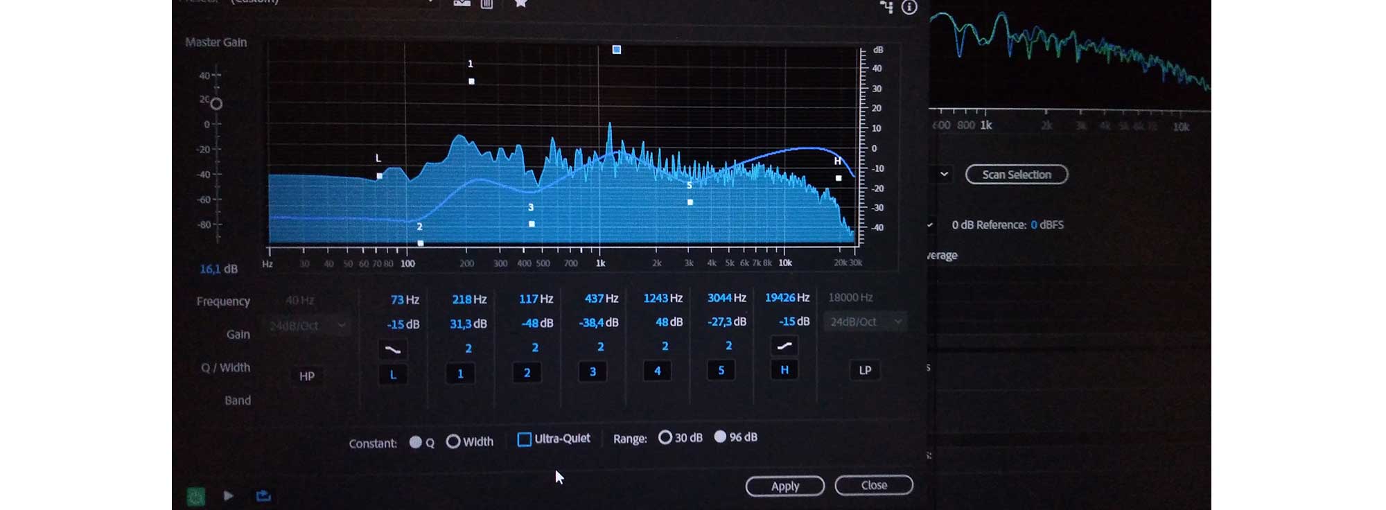
Task: Select Constant Width radio button
Action: [x=453, y=441]
